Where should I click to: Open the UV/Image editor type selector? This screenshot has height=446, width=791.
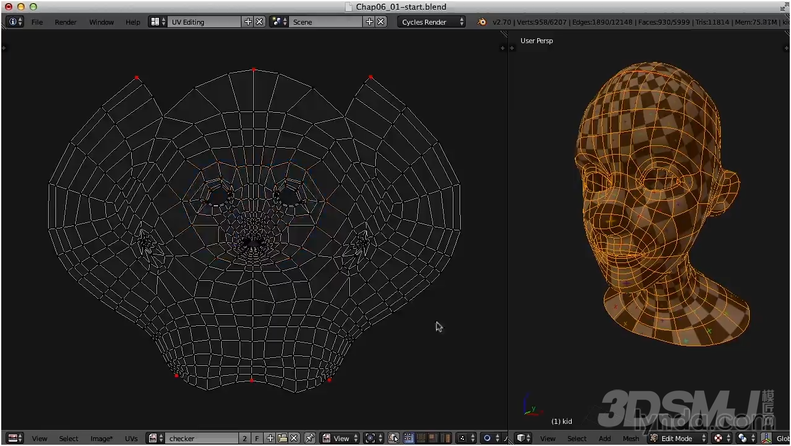click(x=15, y=438)
